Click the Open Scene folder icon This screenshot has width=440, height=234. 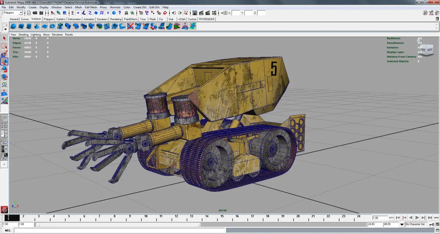(35, 13)
